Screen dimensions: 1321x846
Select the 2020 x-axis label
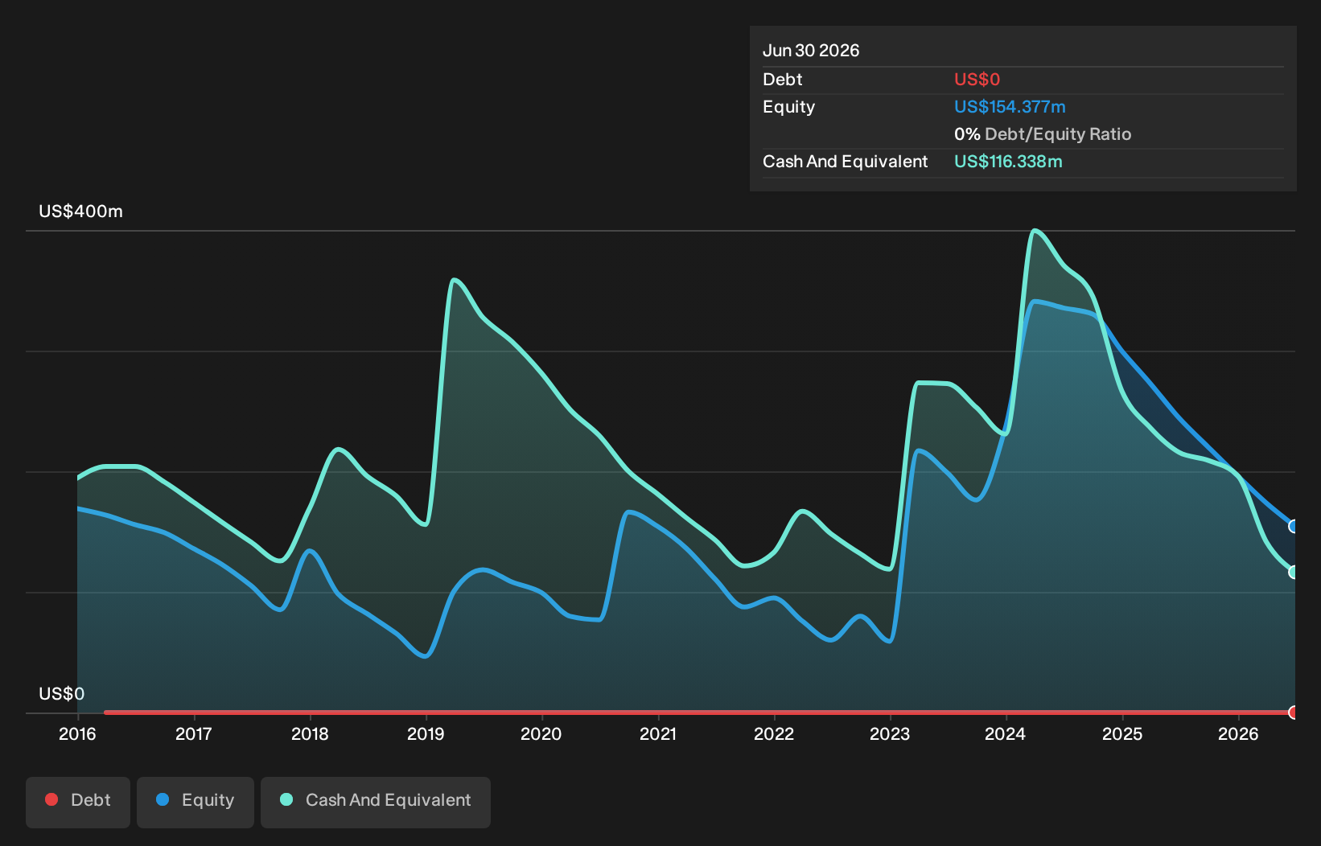(x=541, y=734)
